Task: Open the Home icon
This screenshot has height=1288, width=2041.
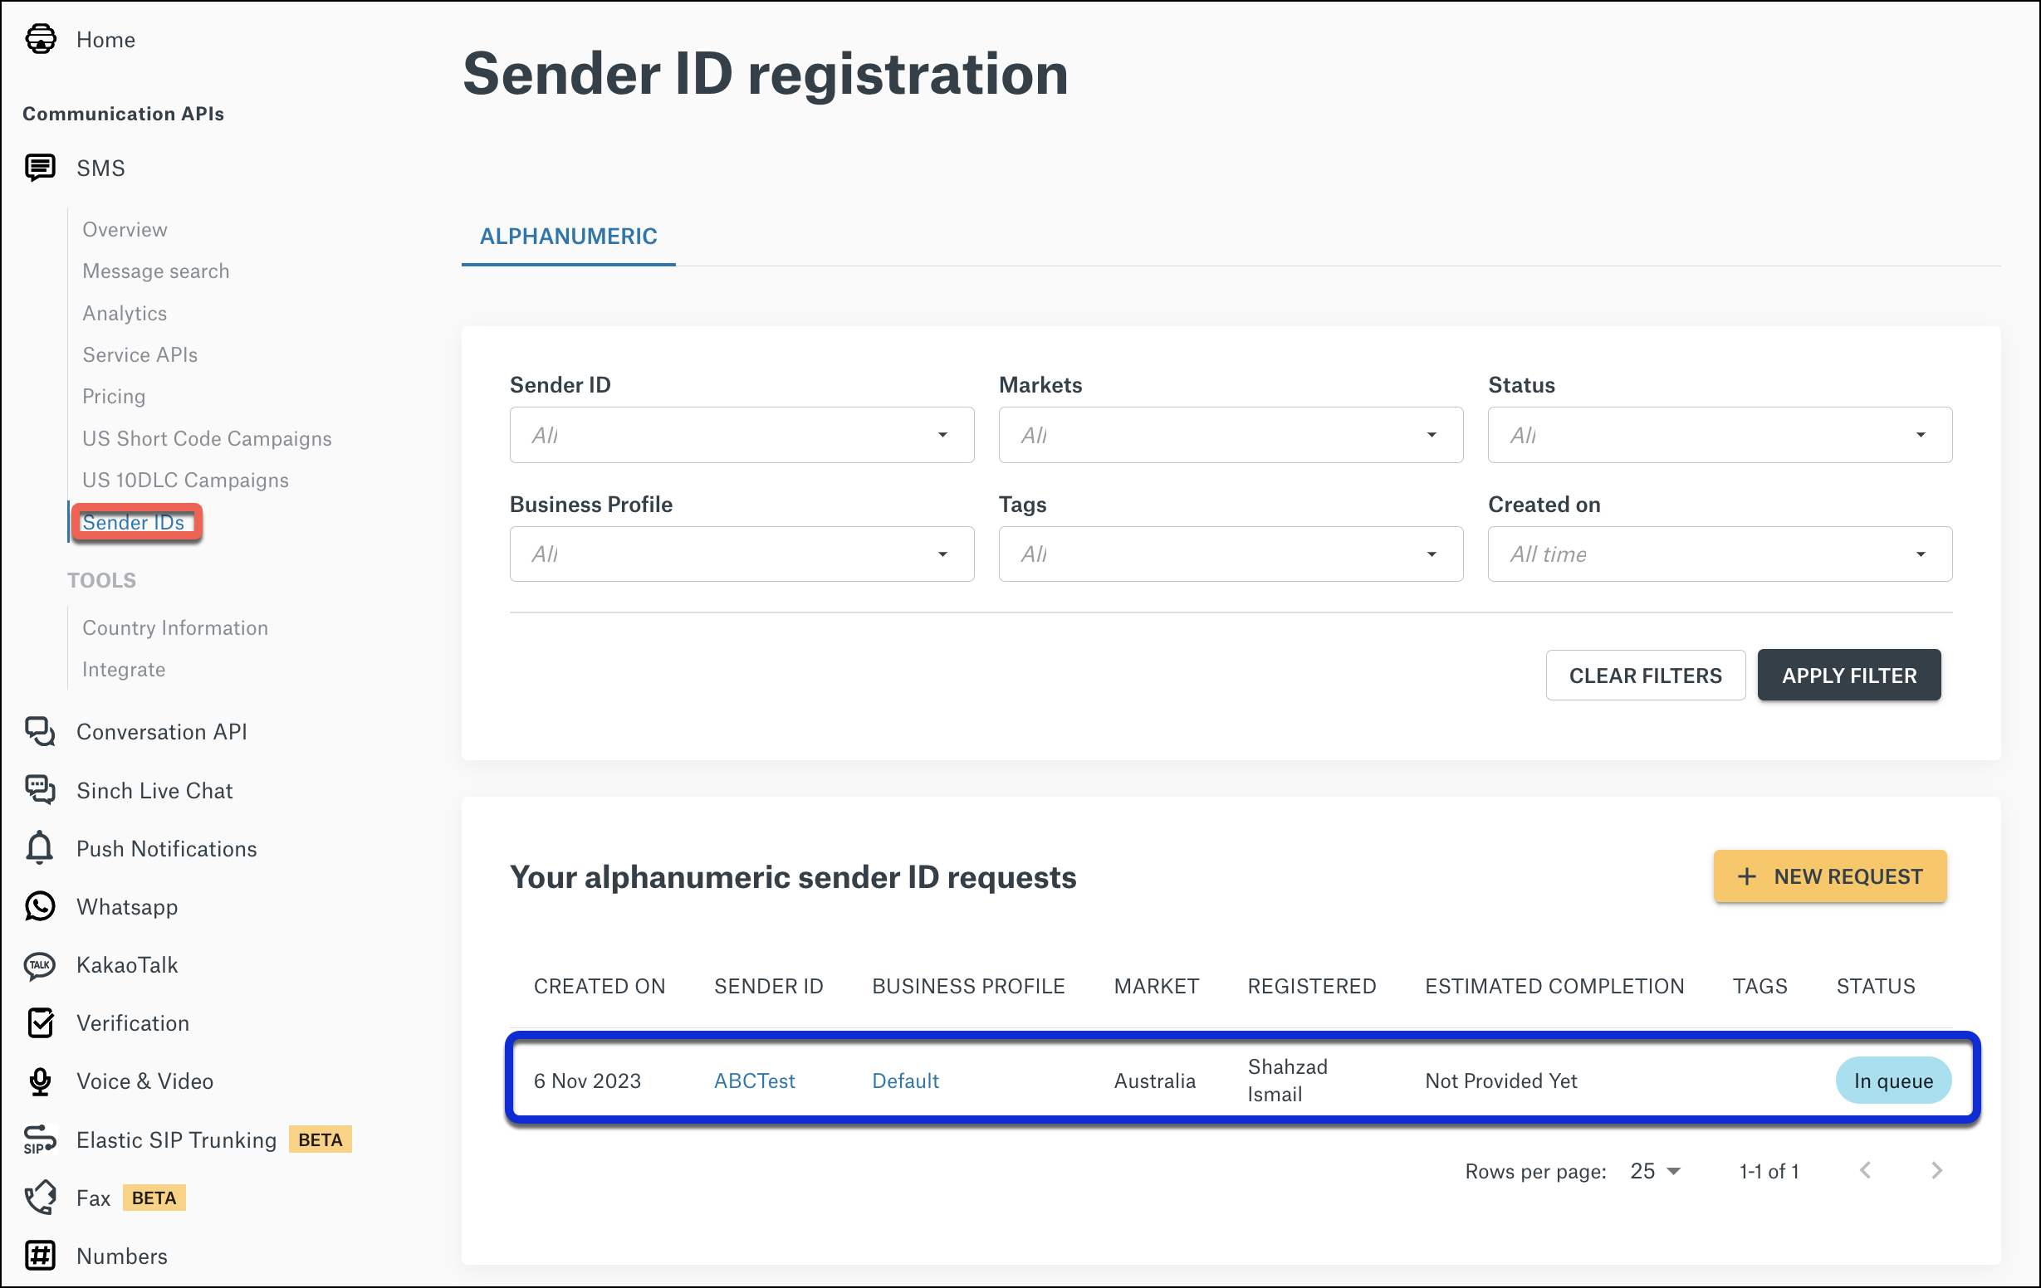Action: coord(41,39)
